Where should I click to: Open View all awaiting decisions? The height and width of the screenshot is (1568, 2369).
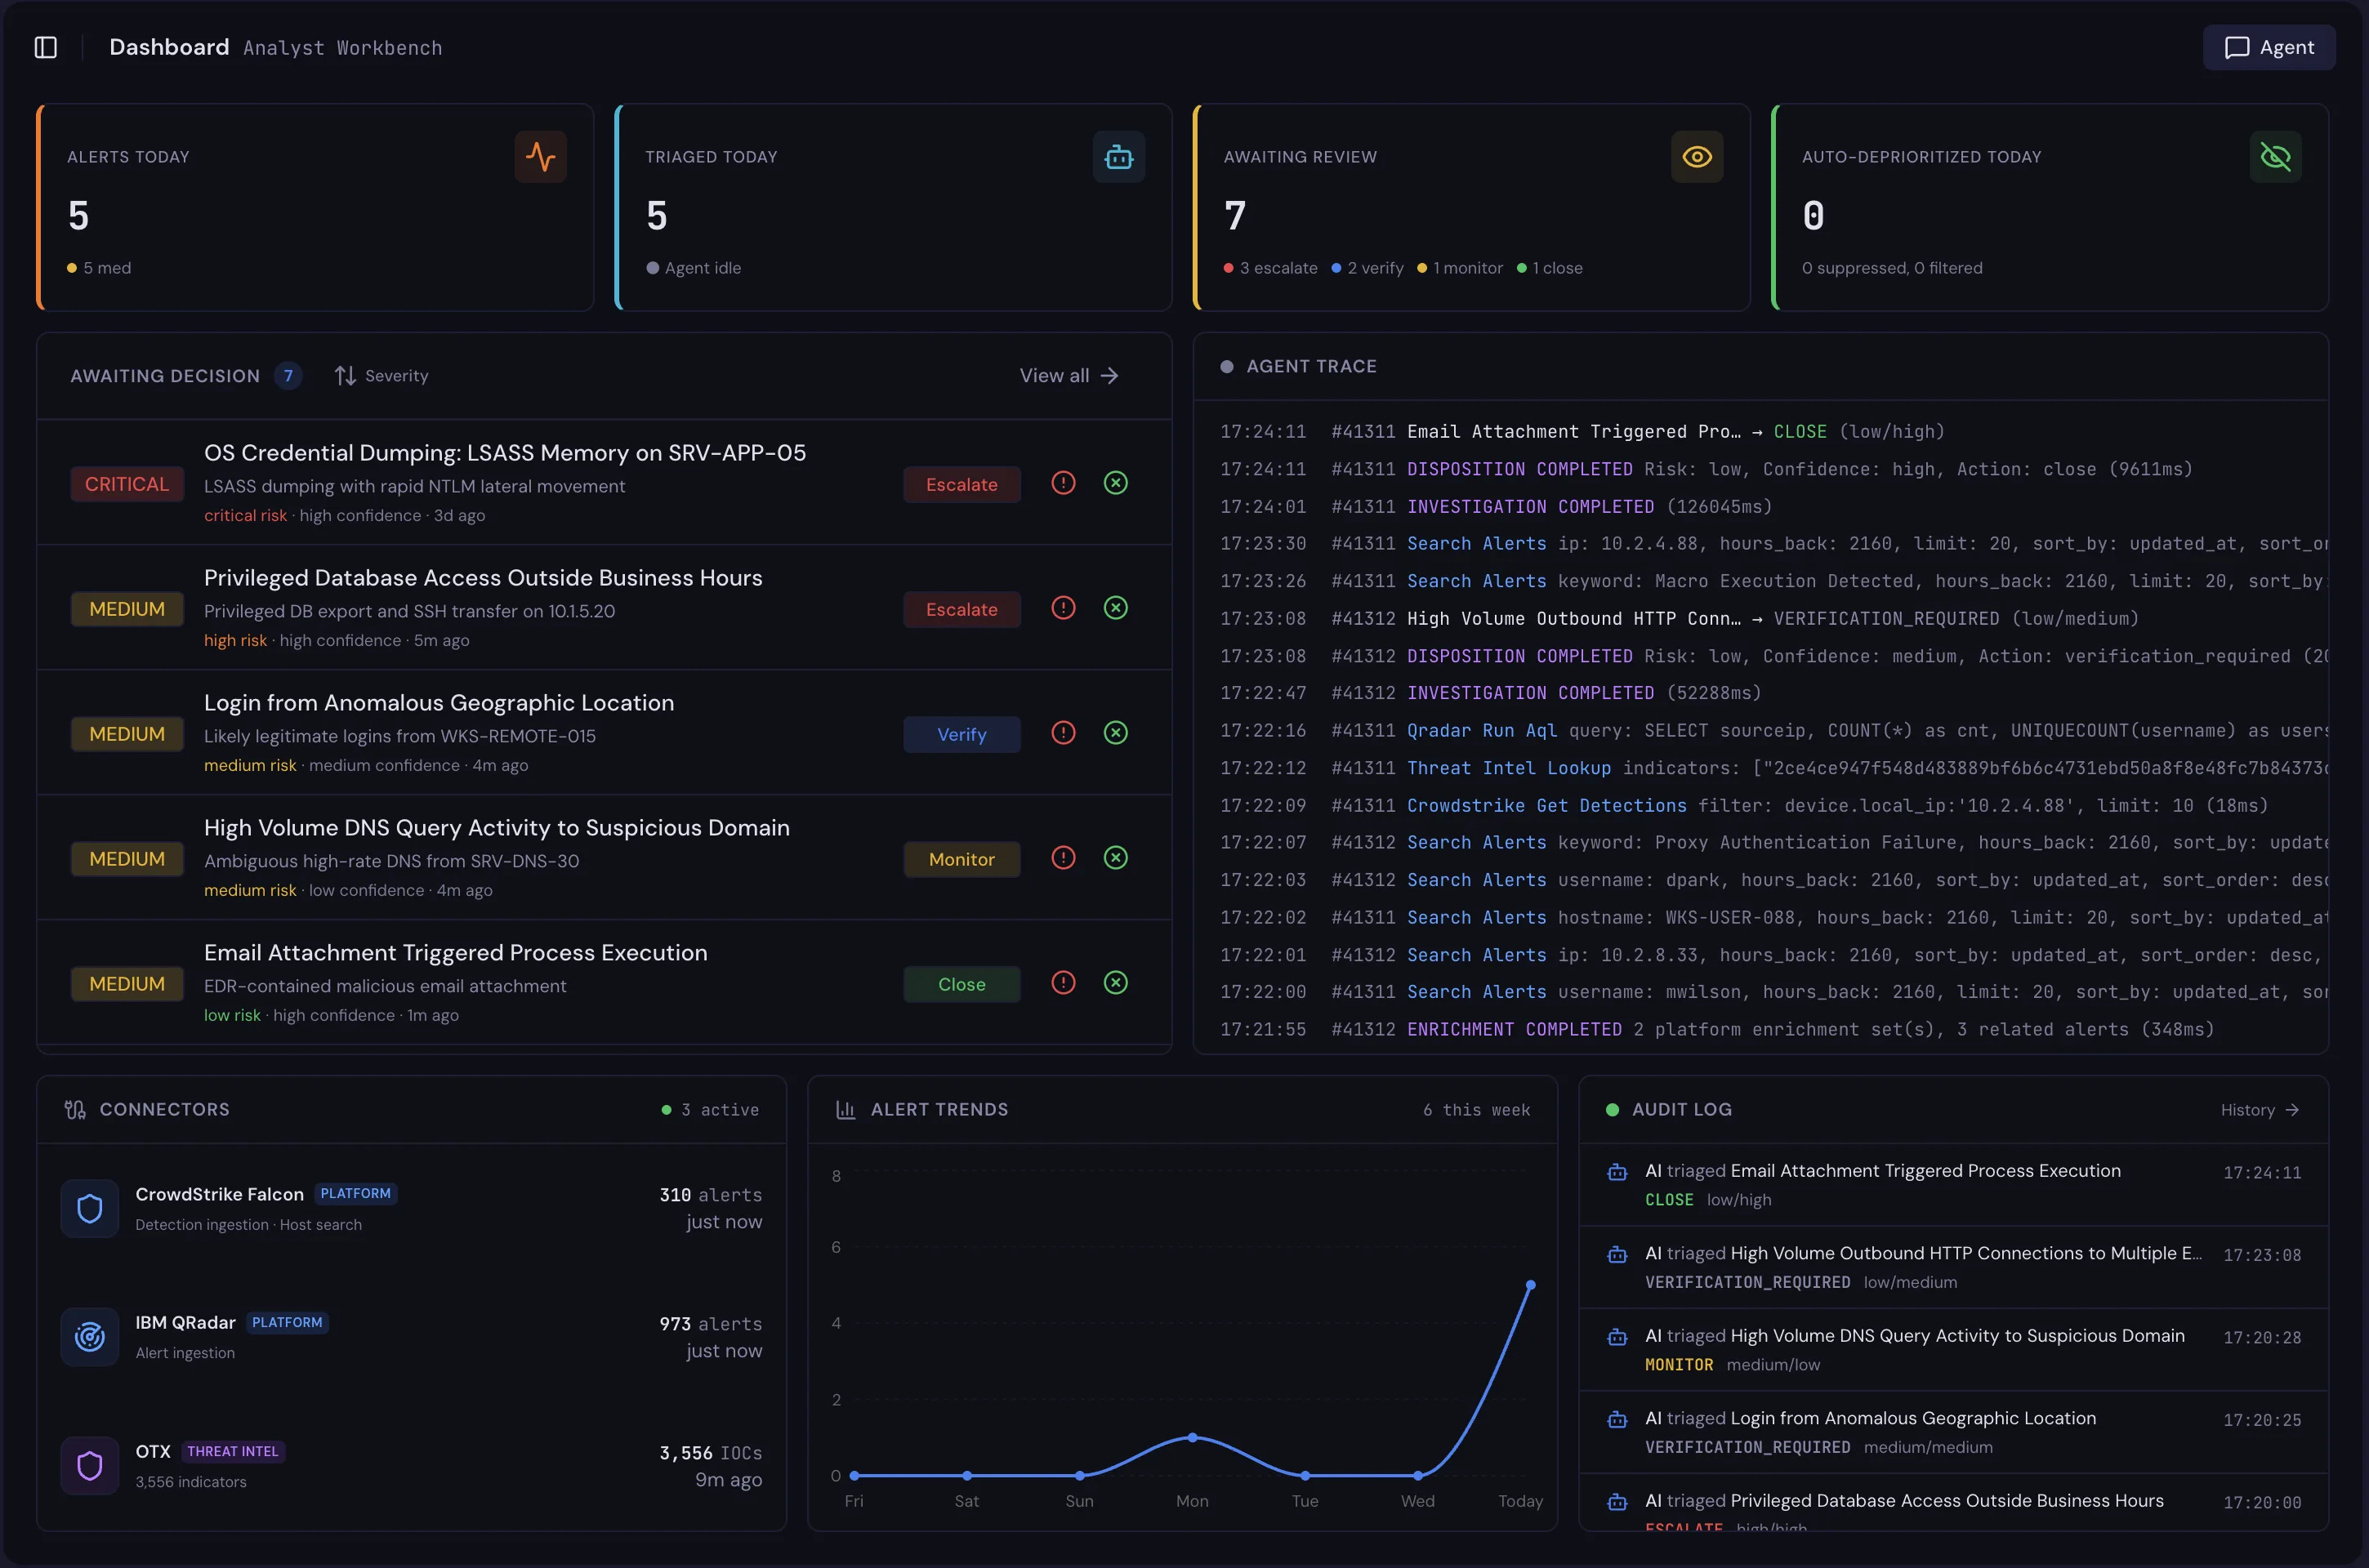pos(1069,376)
